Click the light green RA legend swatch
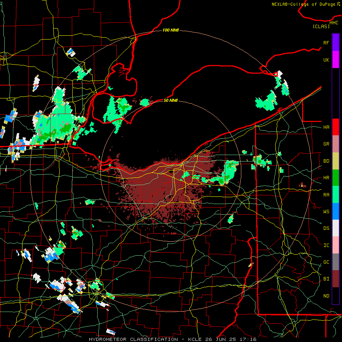342x342 pixels. coord(336,195)
